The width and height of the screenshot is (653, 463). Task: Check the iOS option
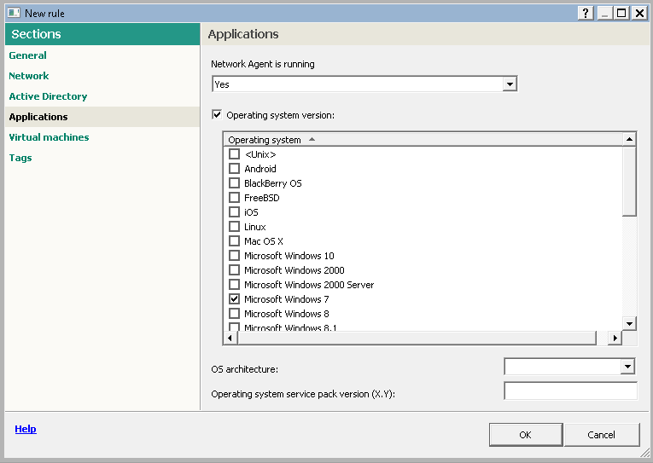tap(235, 212)
